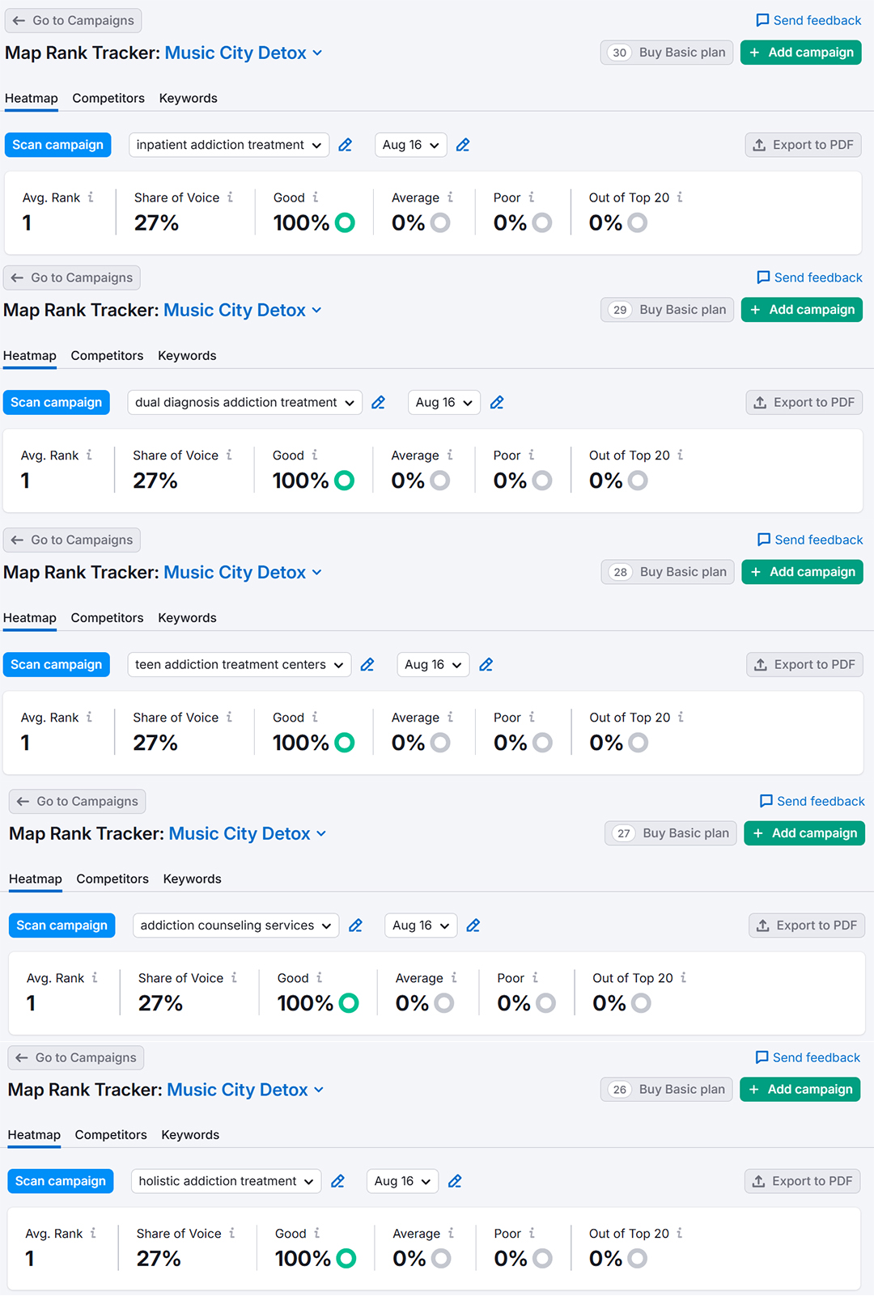
Task: Click the Buy Basic plan button showing 30
Action: tap(668, 53)
